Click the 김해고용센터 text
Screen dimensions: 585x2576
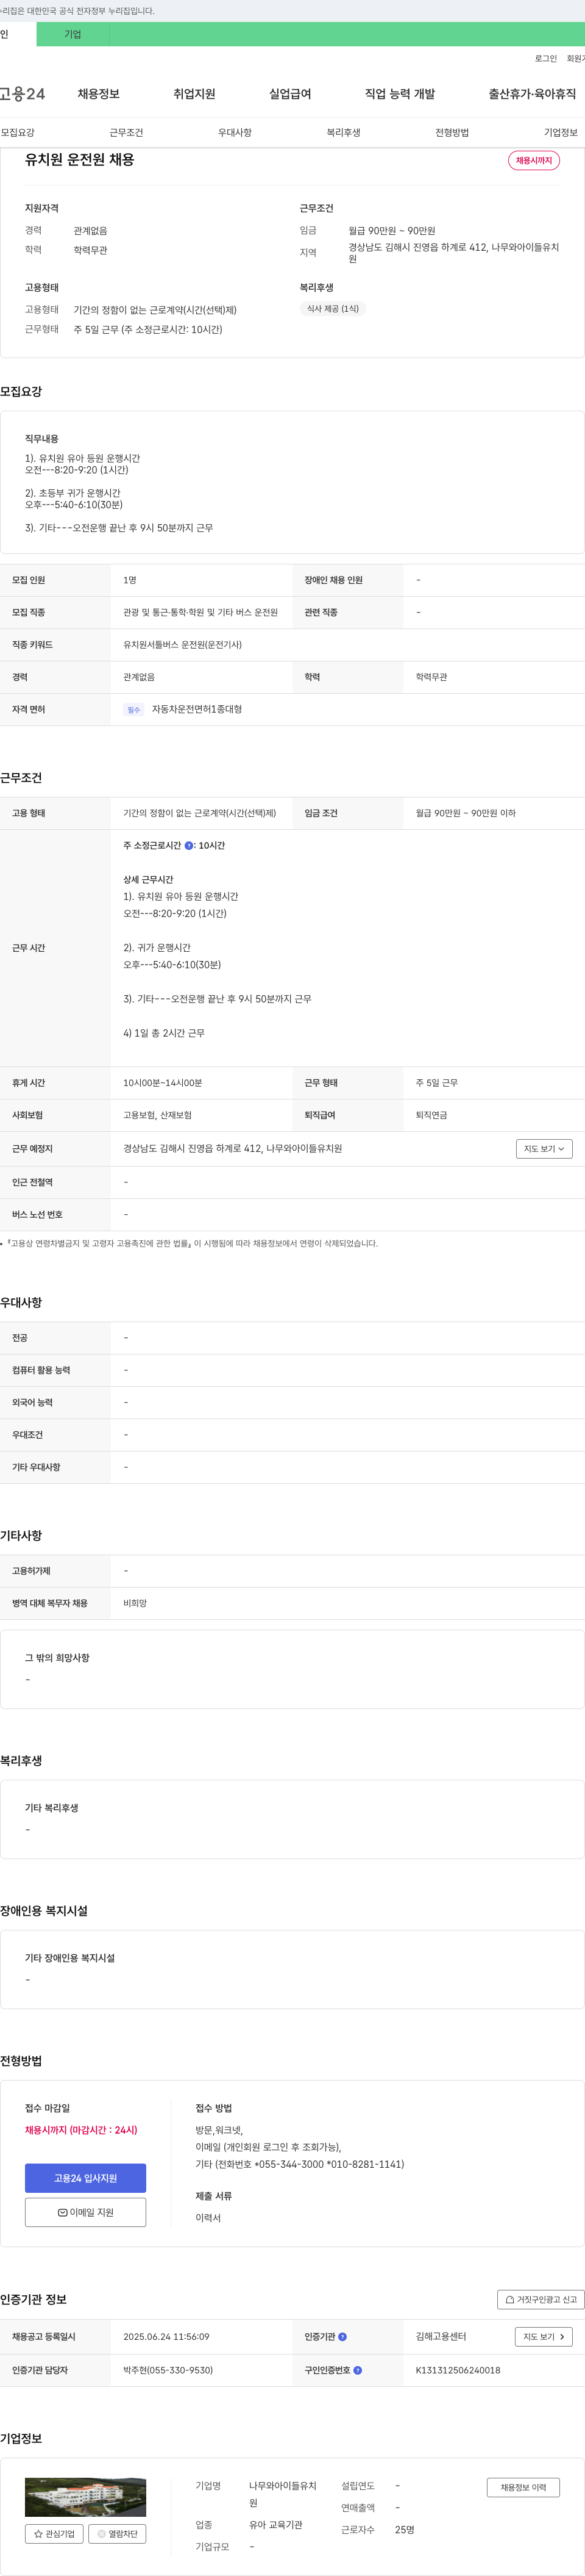coord(441,2336)
